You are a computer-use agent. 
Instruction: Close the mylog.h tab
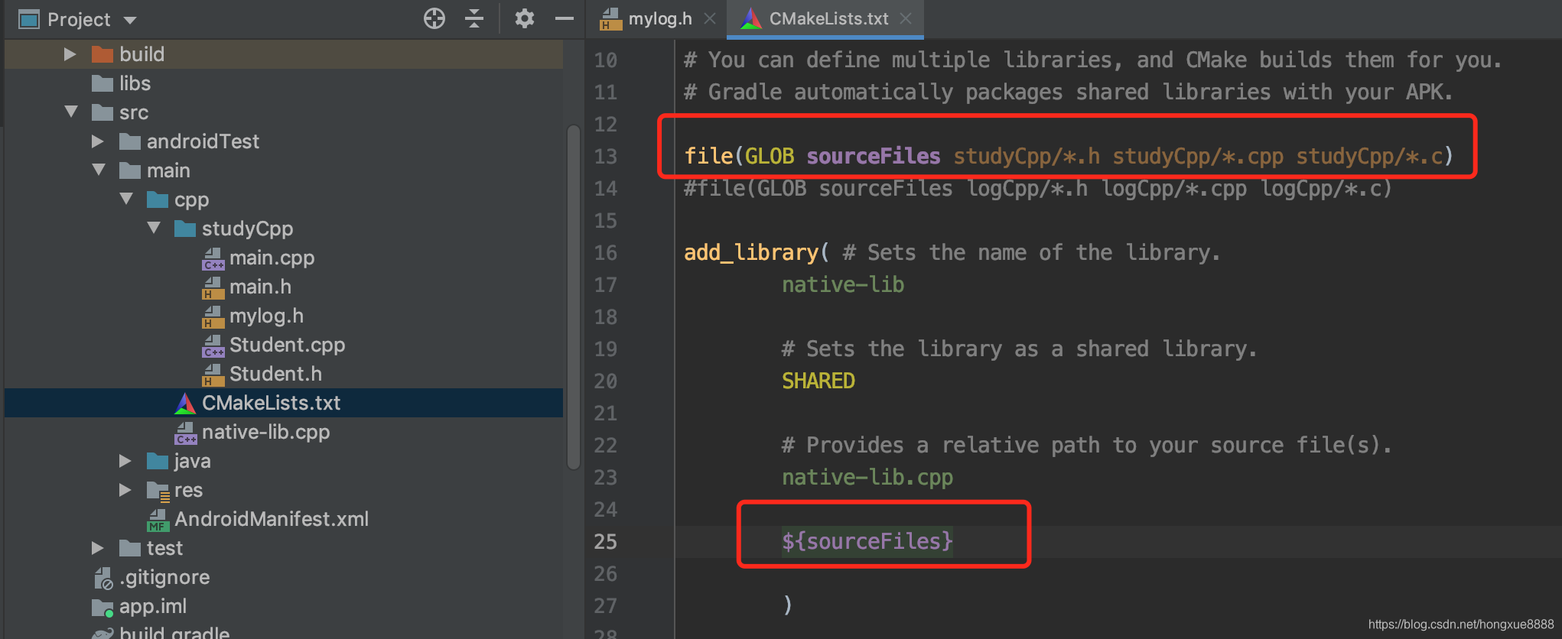point(710,18)
